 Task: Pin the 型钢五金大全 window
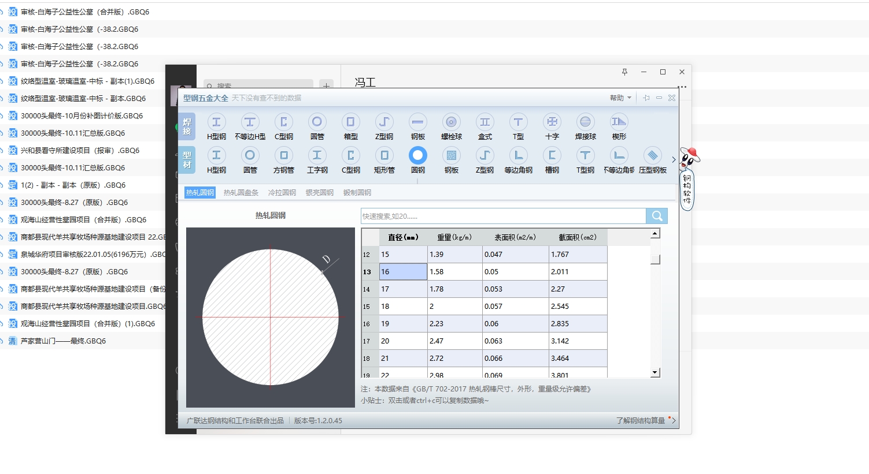pos(646,98)
